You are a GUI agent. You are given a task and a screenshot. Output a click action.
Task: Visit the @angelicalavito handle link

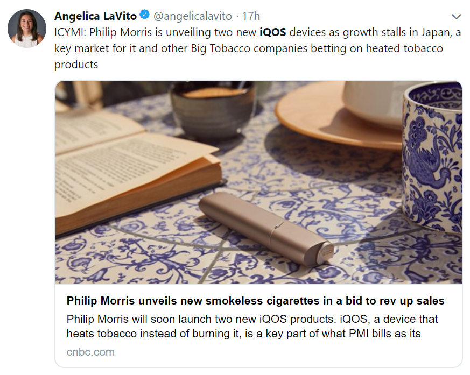click(x=193, y=16)
